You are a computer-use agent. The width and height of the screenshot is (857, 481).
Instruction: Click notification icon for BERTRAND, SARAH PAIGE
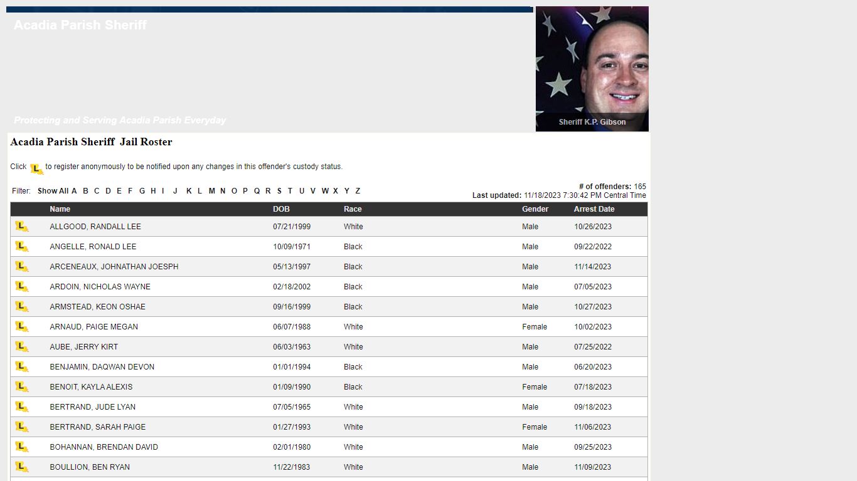tap(22, 427)
